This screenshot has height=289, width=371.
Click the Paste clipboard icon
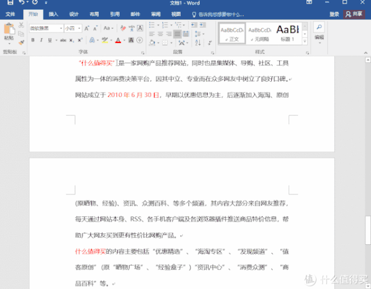point(9,29)
